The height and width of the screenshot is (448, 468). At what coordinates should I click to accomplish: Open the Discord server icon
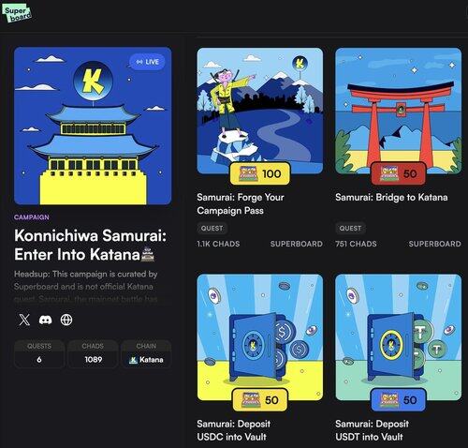pyautogui.click(x=45, y=320)
